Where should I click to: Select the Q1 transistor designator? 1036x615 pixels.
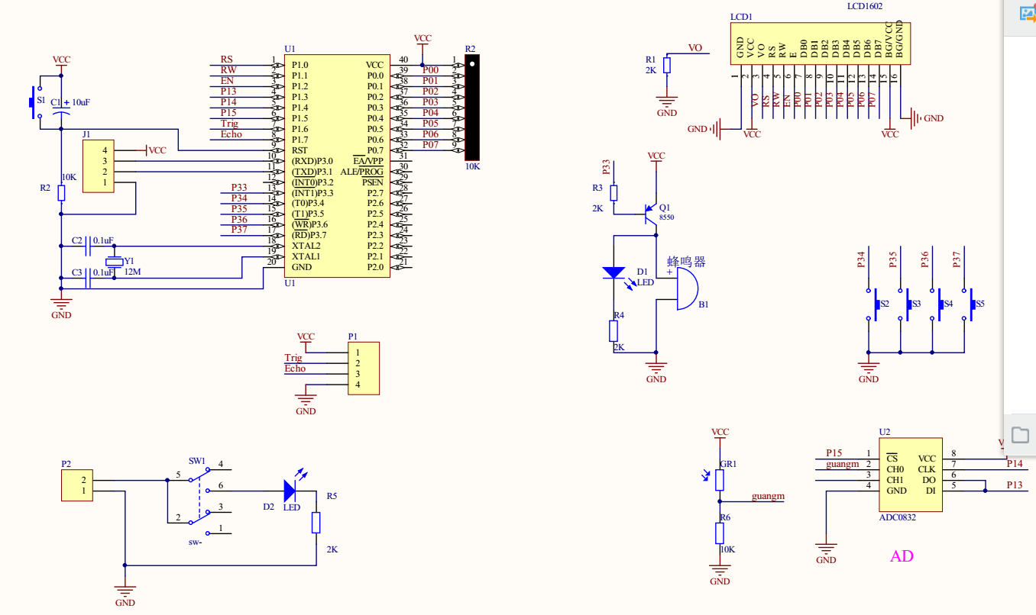(665, 208)
